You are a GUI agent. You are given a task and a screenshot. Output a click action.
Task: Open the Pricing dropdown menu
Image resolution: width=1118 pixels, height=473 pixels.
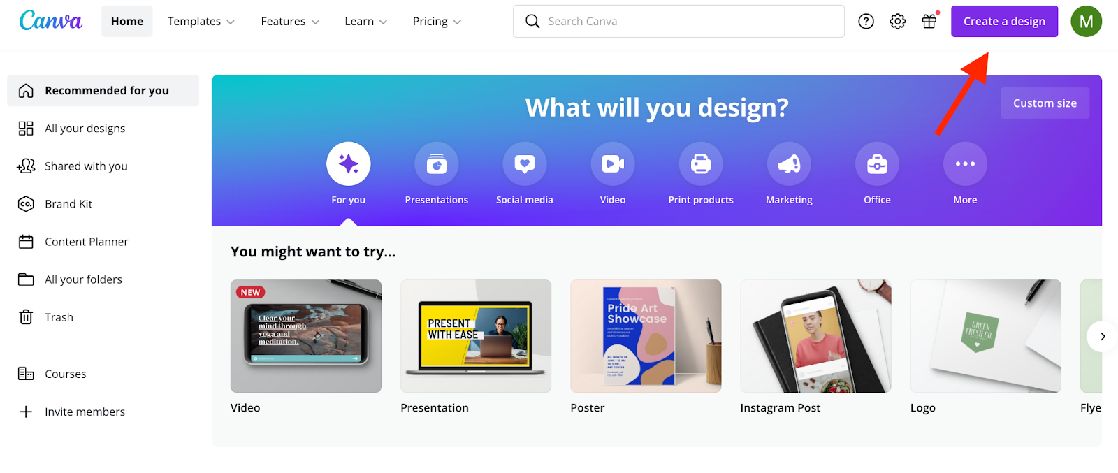click(437, 22)
